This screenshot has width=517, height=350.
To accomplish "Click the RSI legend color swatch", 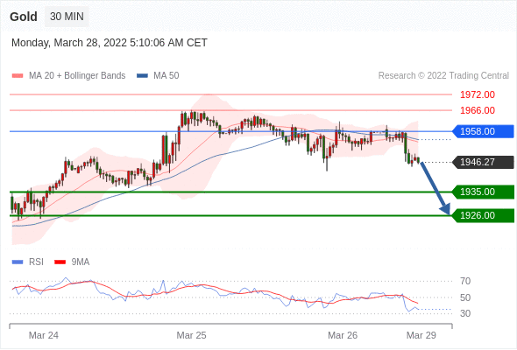I will click(18, 262).
